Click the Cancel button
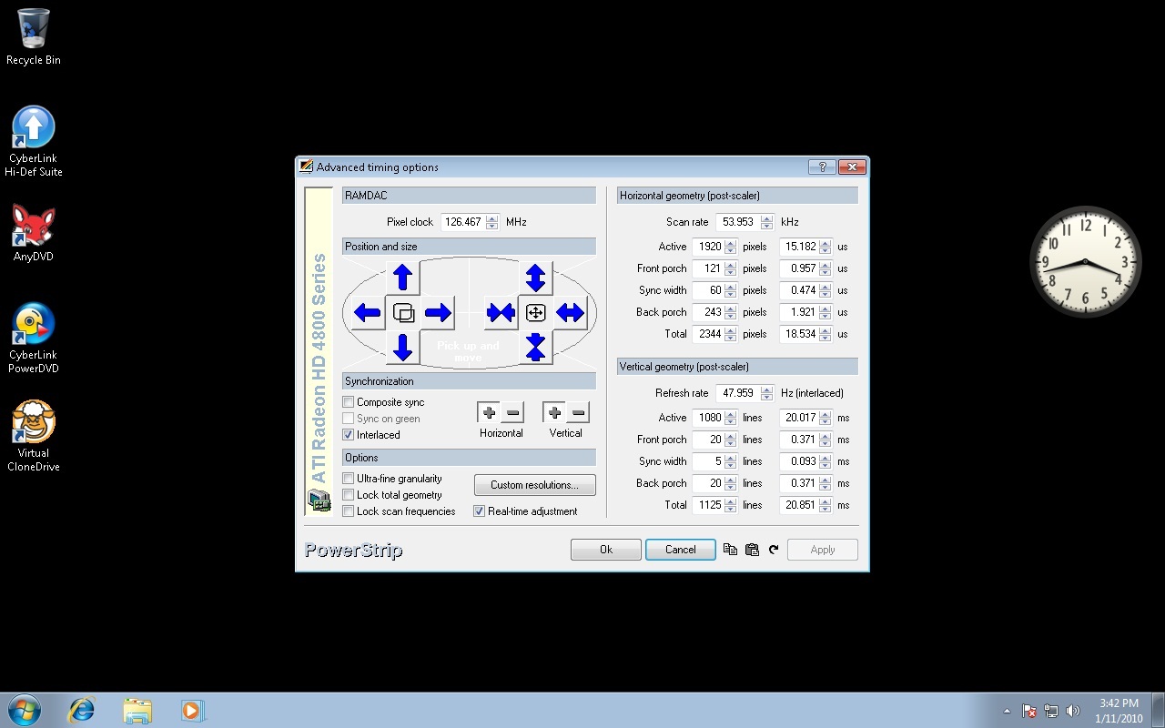 click(x=681, y=550)
